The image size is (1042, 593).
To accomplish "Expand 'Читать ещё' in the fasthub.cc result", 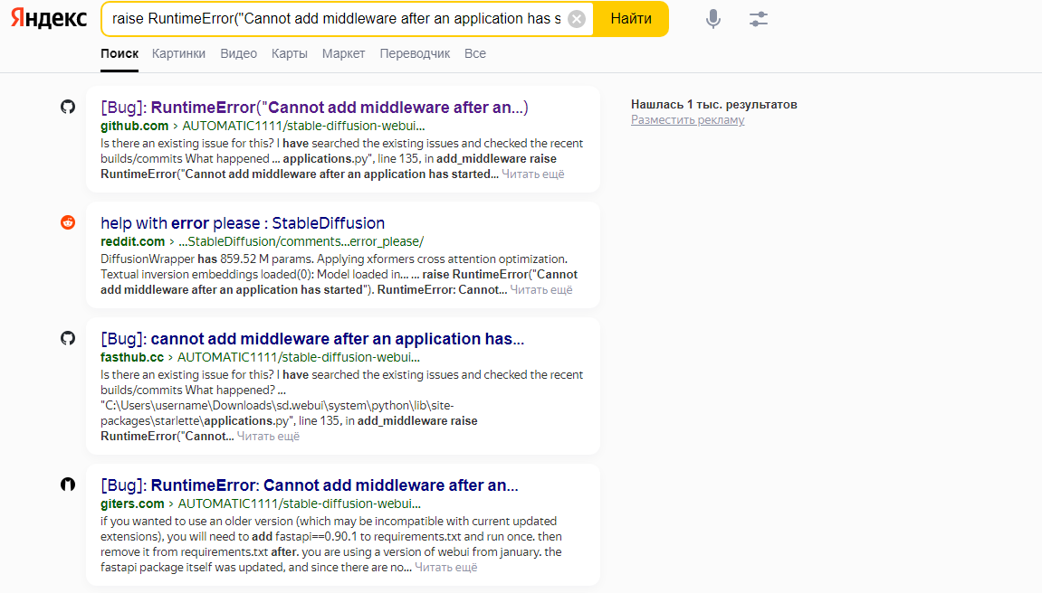I will pyautogui.click(x=269, y=437).
